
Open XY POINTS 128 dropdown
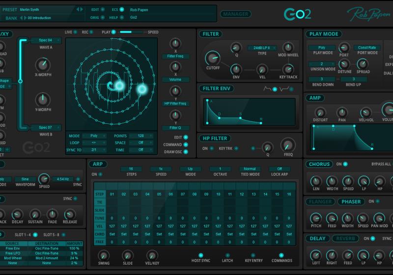click(141, 136)
